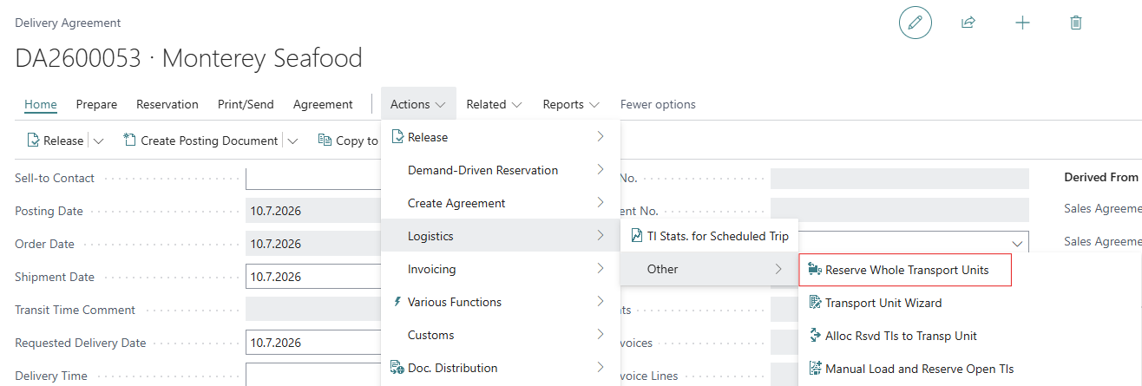Select Transport Unit Wizard menu entry
The width and height of the screenshot is (1142, 386).
tap(970, 303)
